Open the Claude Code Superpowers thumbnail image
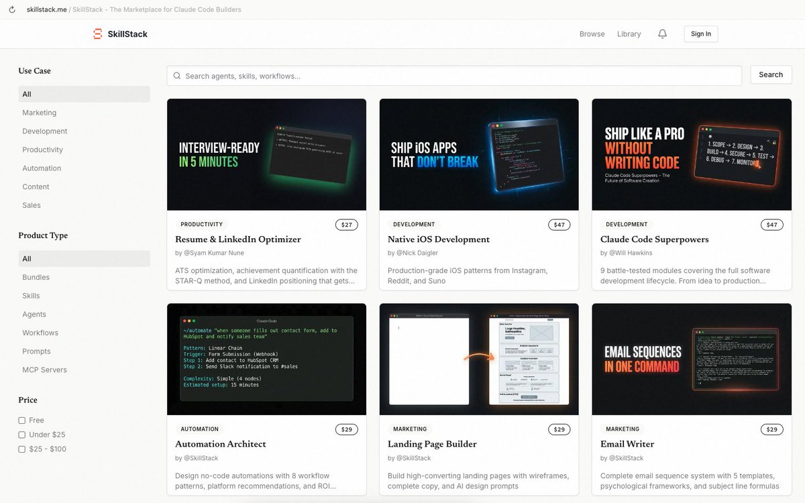Image resolution: width=805 pixels, height=503 pixels. click(692, 154)
